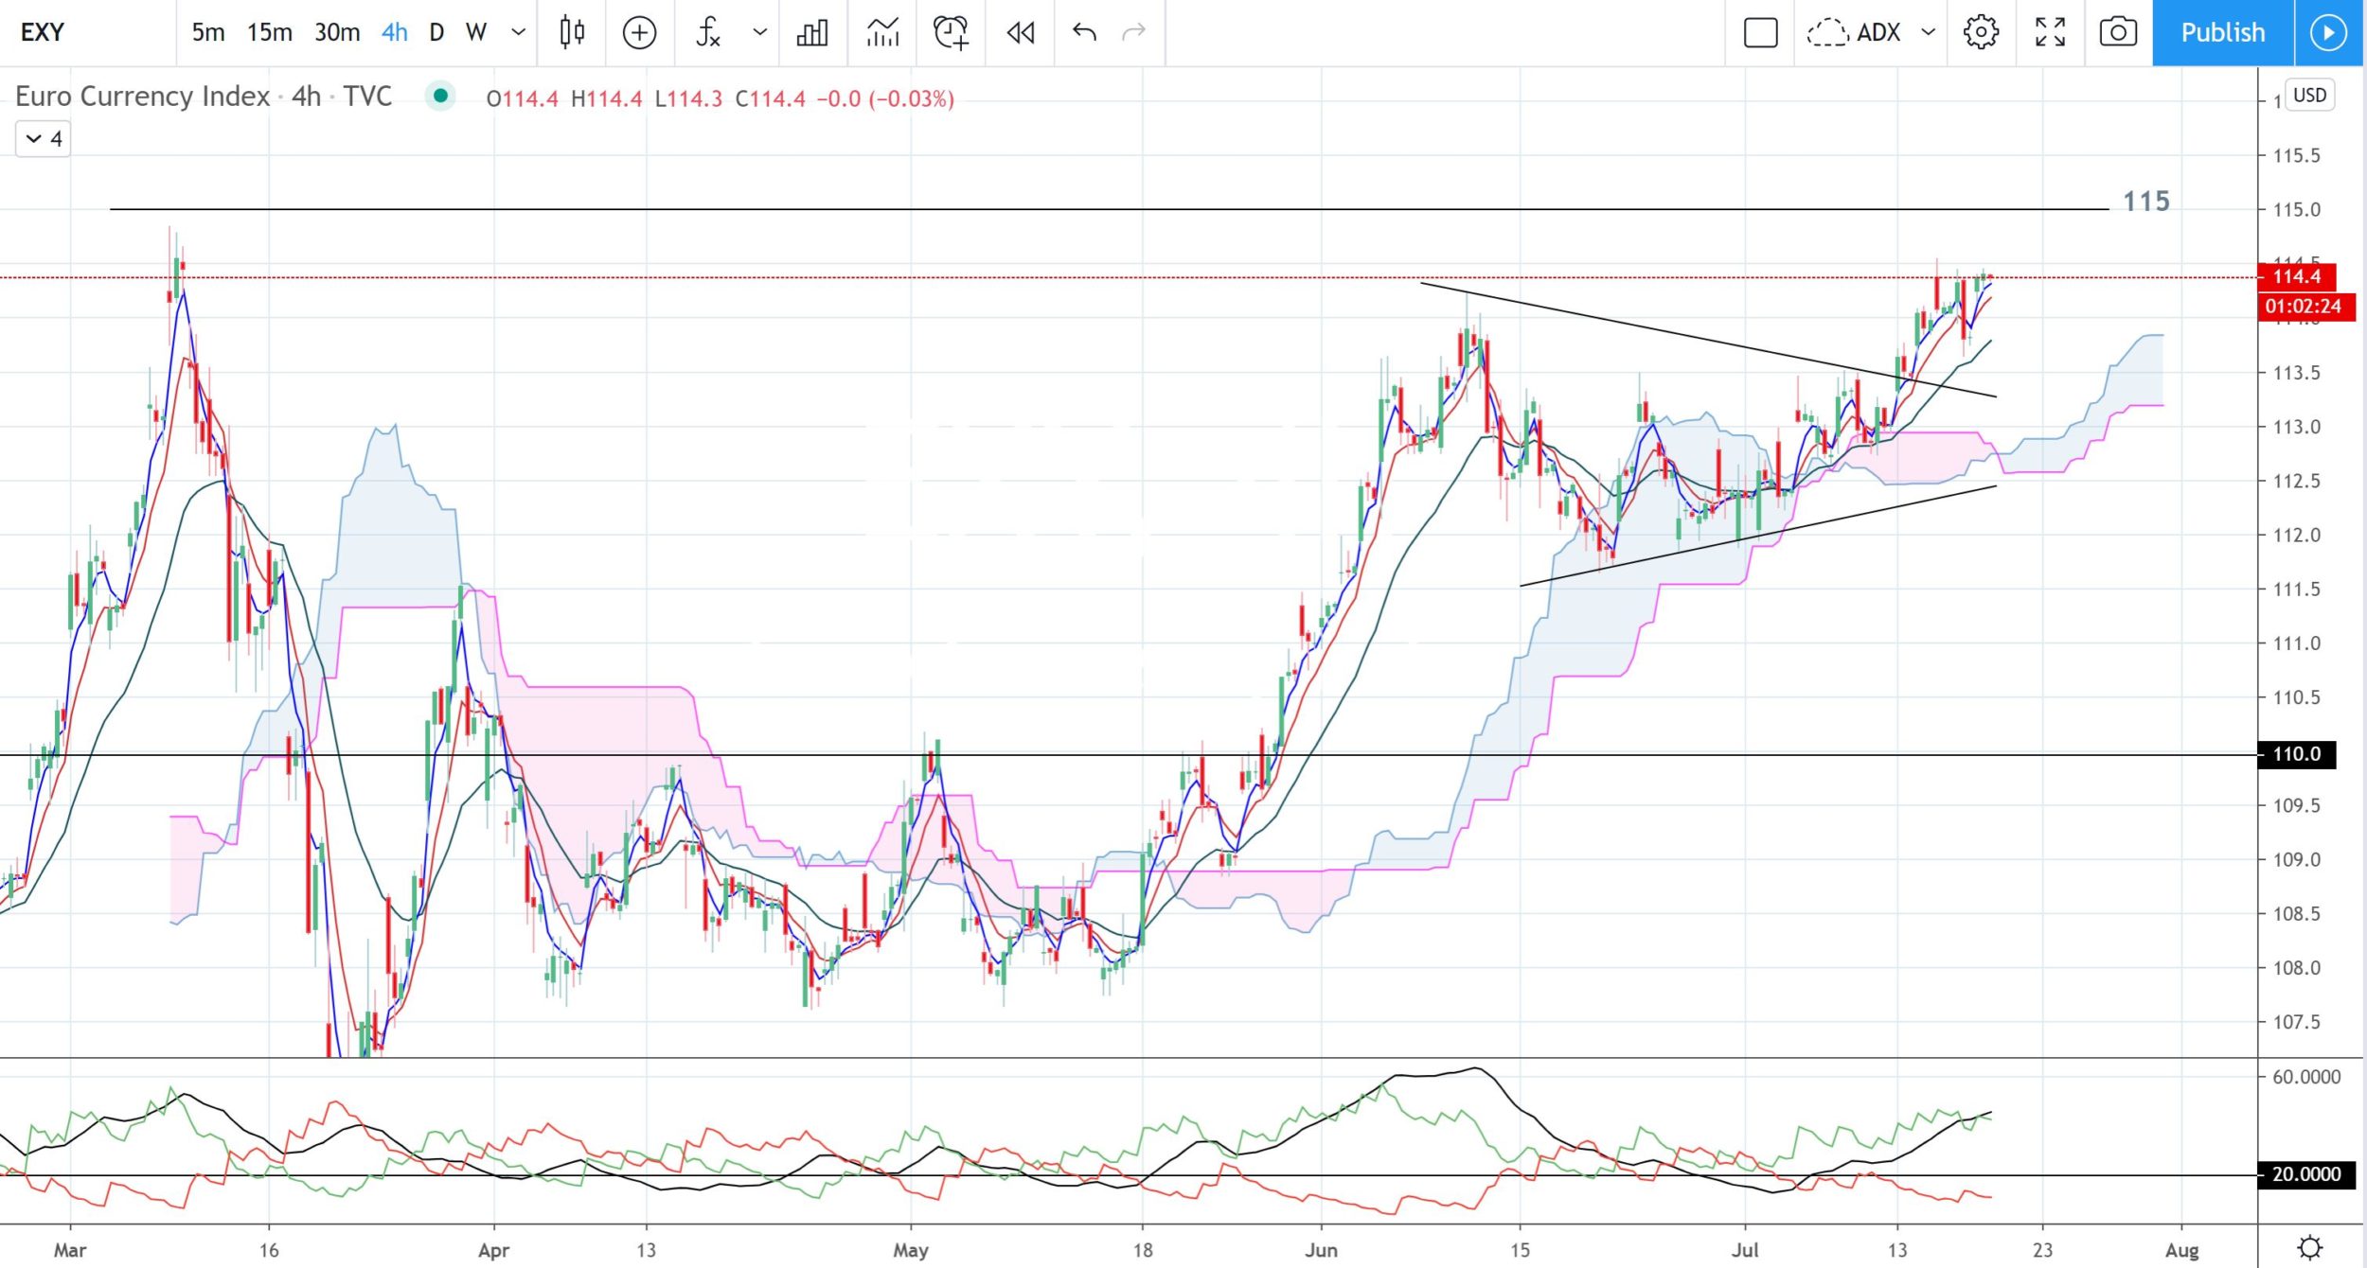Open indicator templates icon
The image size is (2367, 1268).
click(x=882, y=33)
